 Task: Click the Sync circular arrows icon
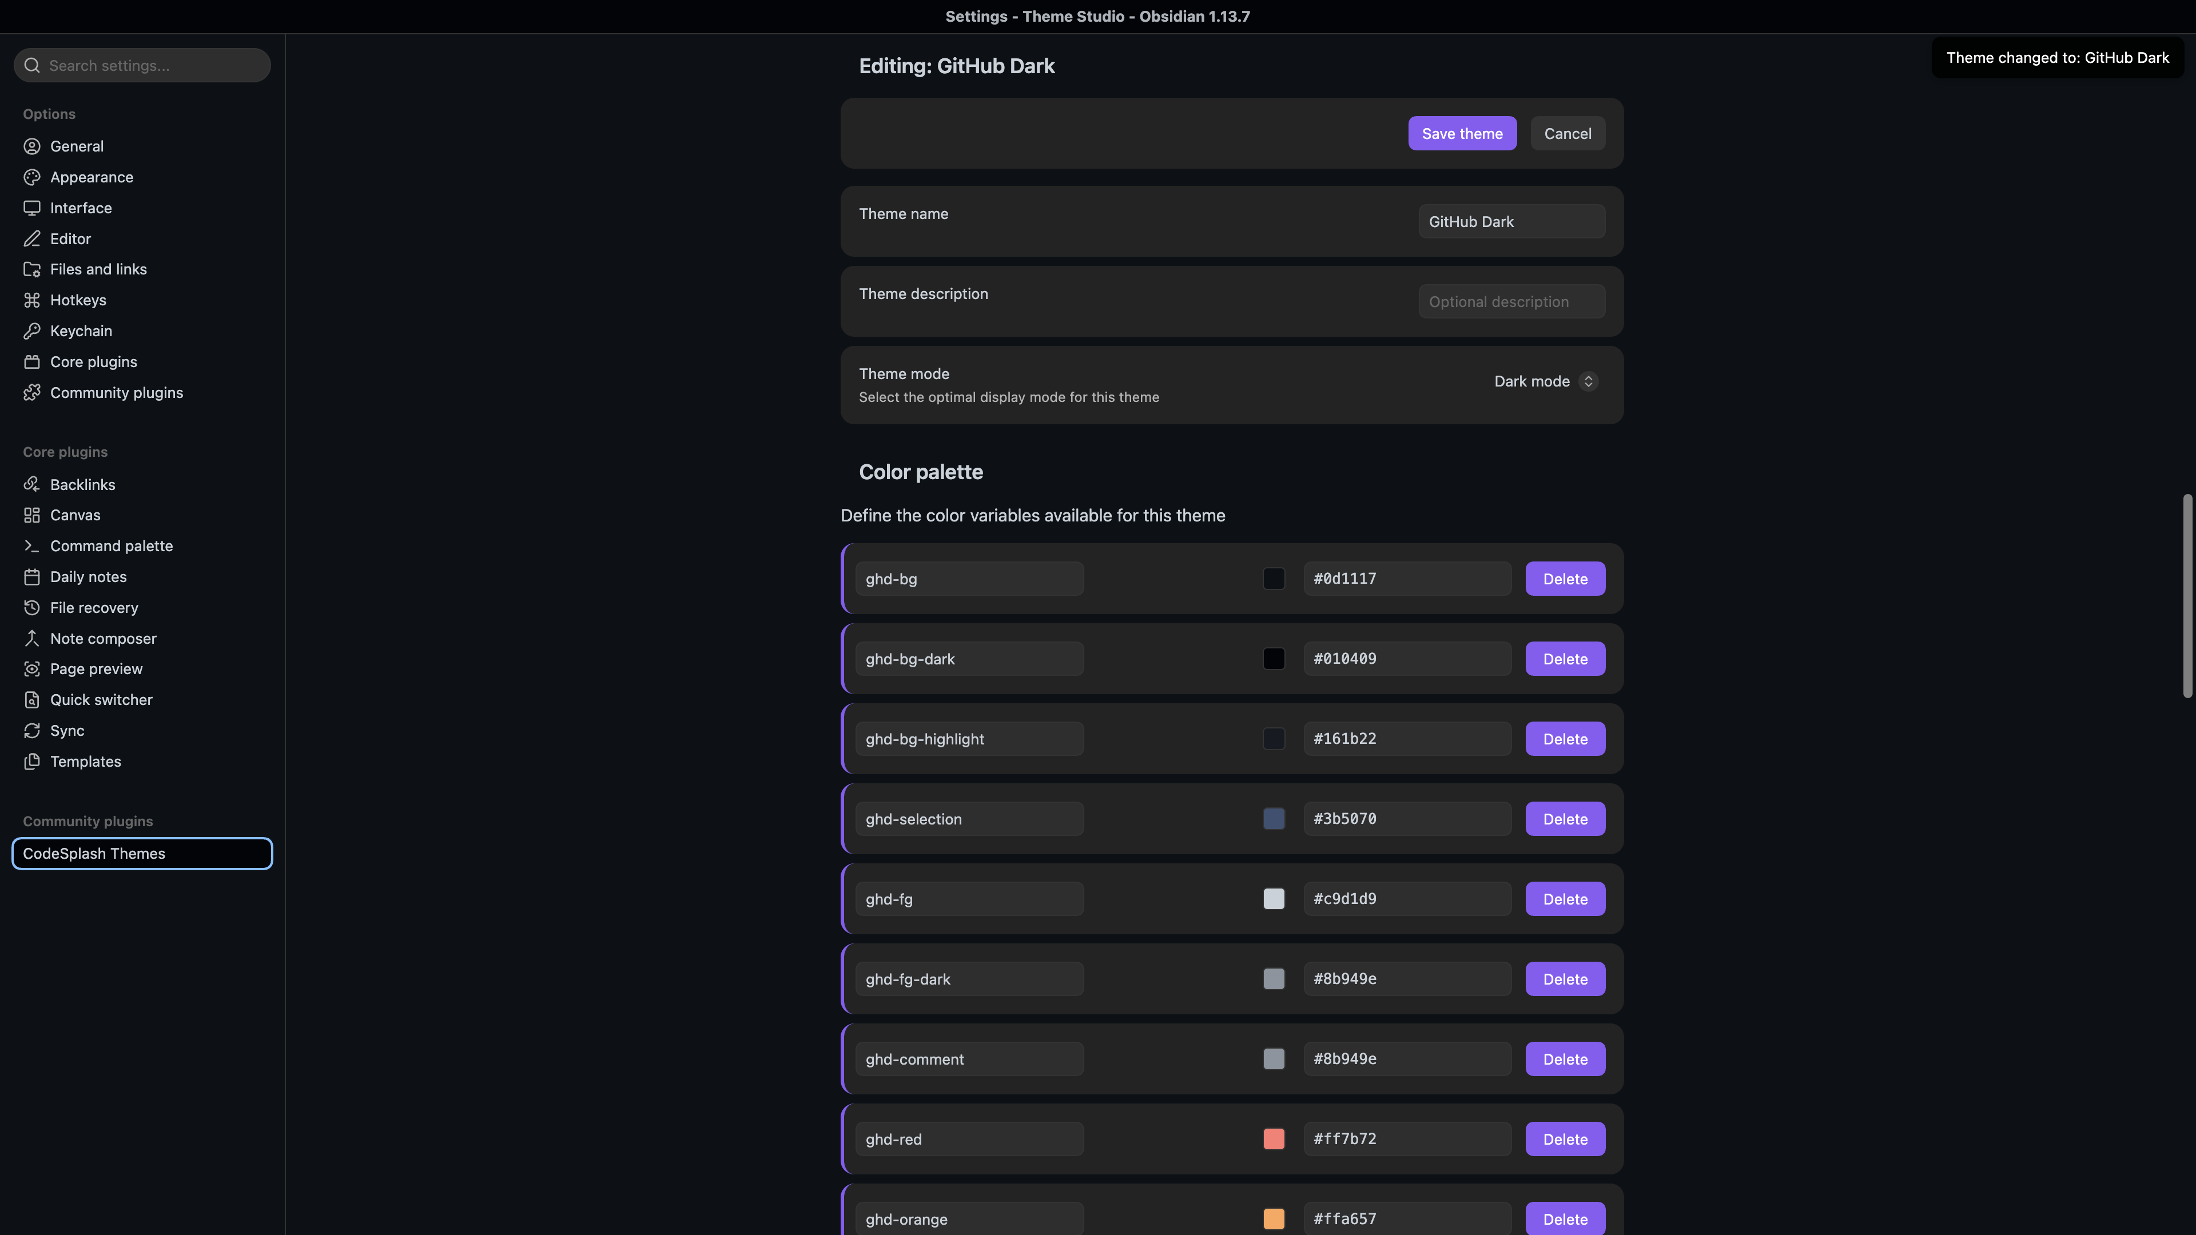(31, 731)
